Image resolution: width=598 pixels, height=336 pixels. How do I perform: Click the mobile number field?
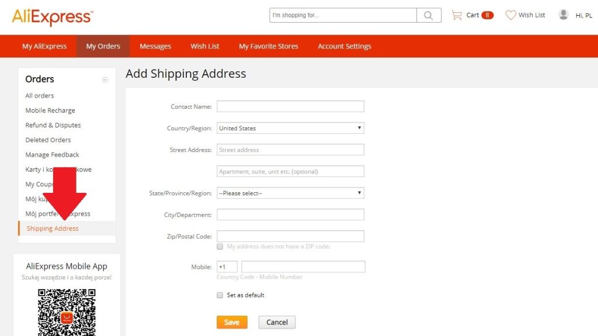(x=303, y=267)
